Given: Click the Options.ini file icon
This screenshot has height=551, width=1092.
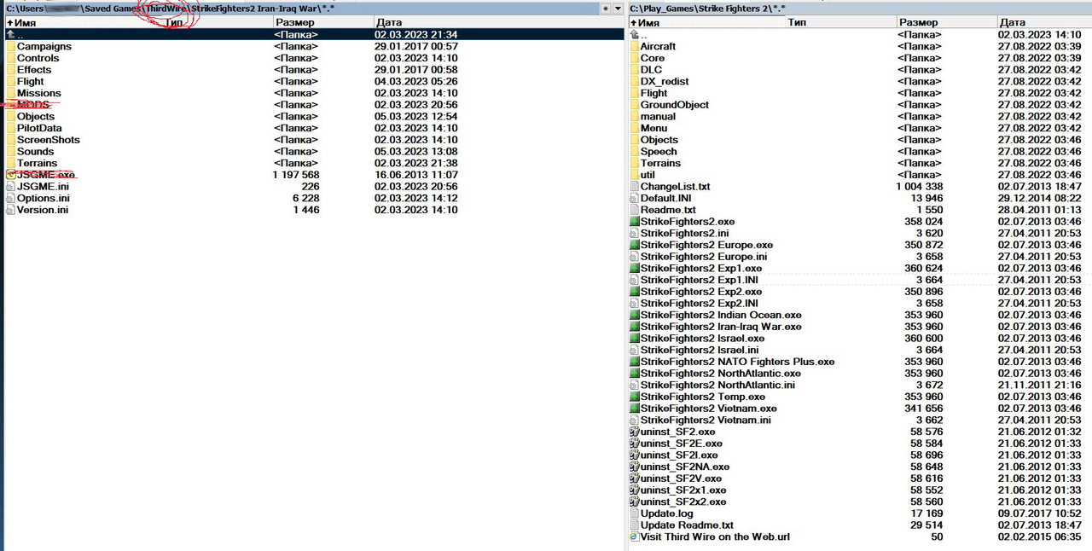Looking at the screenshot, I should [10, 198].
